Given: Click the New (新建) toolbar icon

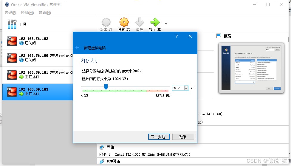Looking at the screenshot, I should pyautogui.click(x=106, y=22).
